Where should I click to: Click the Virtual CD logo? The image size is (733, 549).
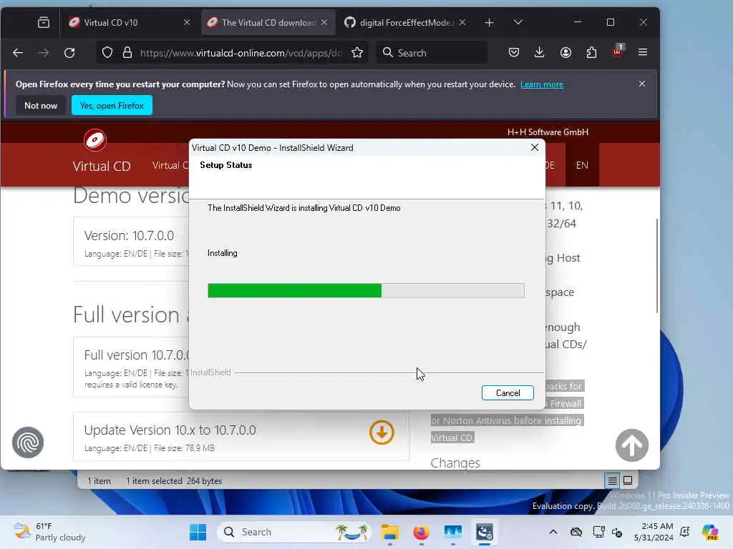[95, 140]
